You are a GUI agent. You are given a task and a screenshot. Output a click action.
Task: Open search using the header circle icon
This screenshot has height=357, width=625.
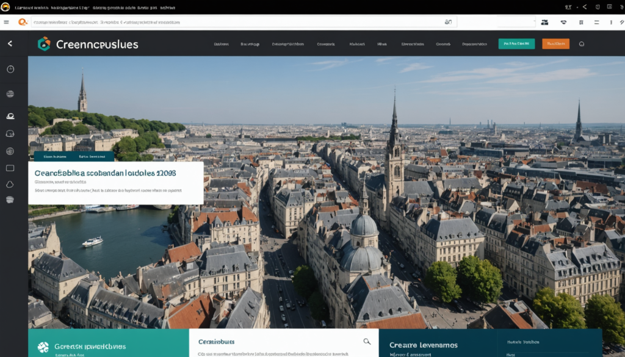[x=582, y=44]
